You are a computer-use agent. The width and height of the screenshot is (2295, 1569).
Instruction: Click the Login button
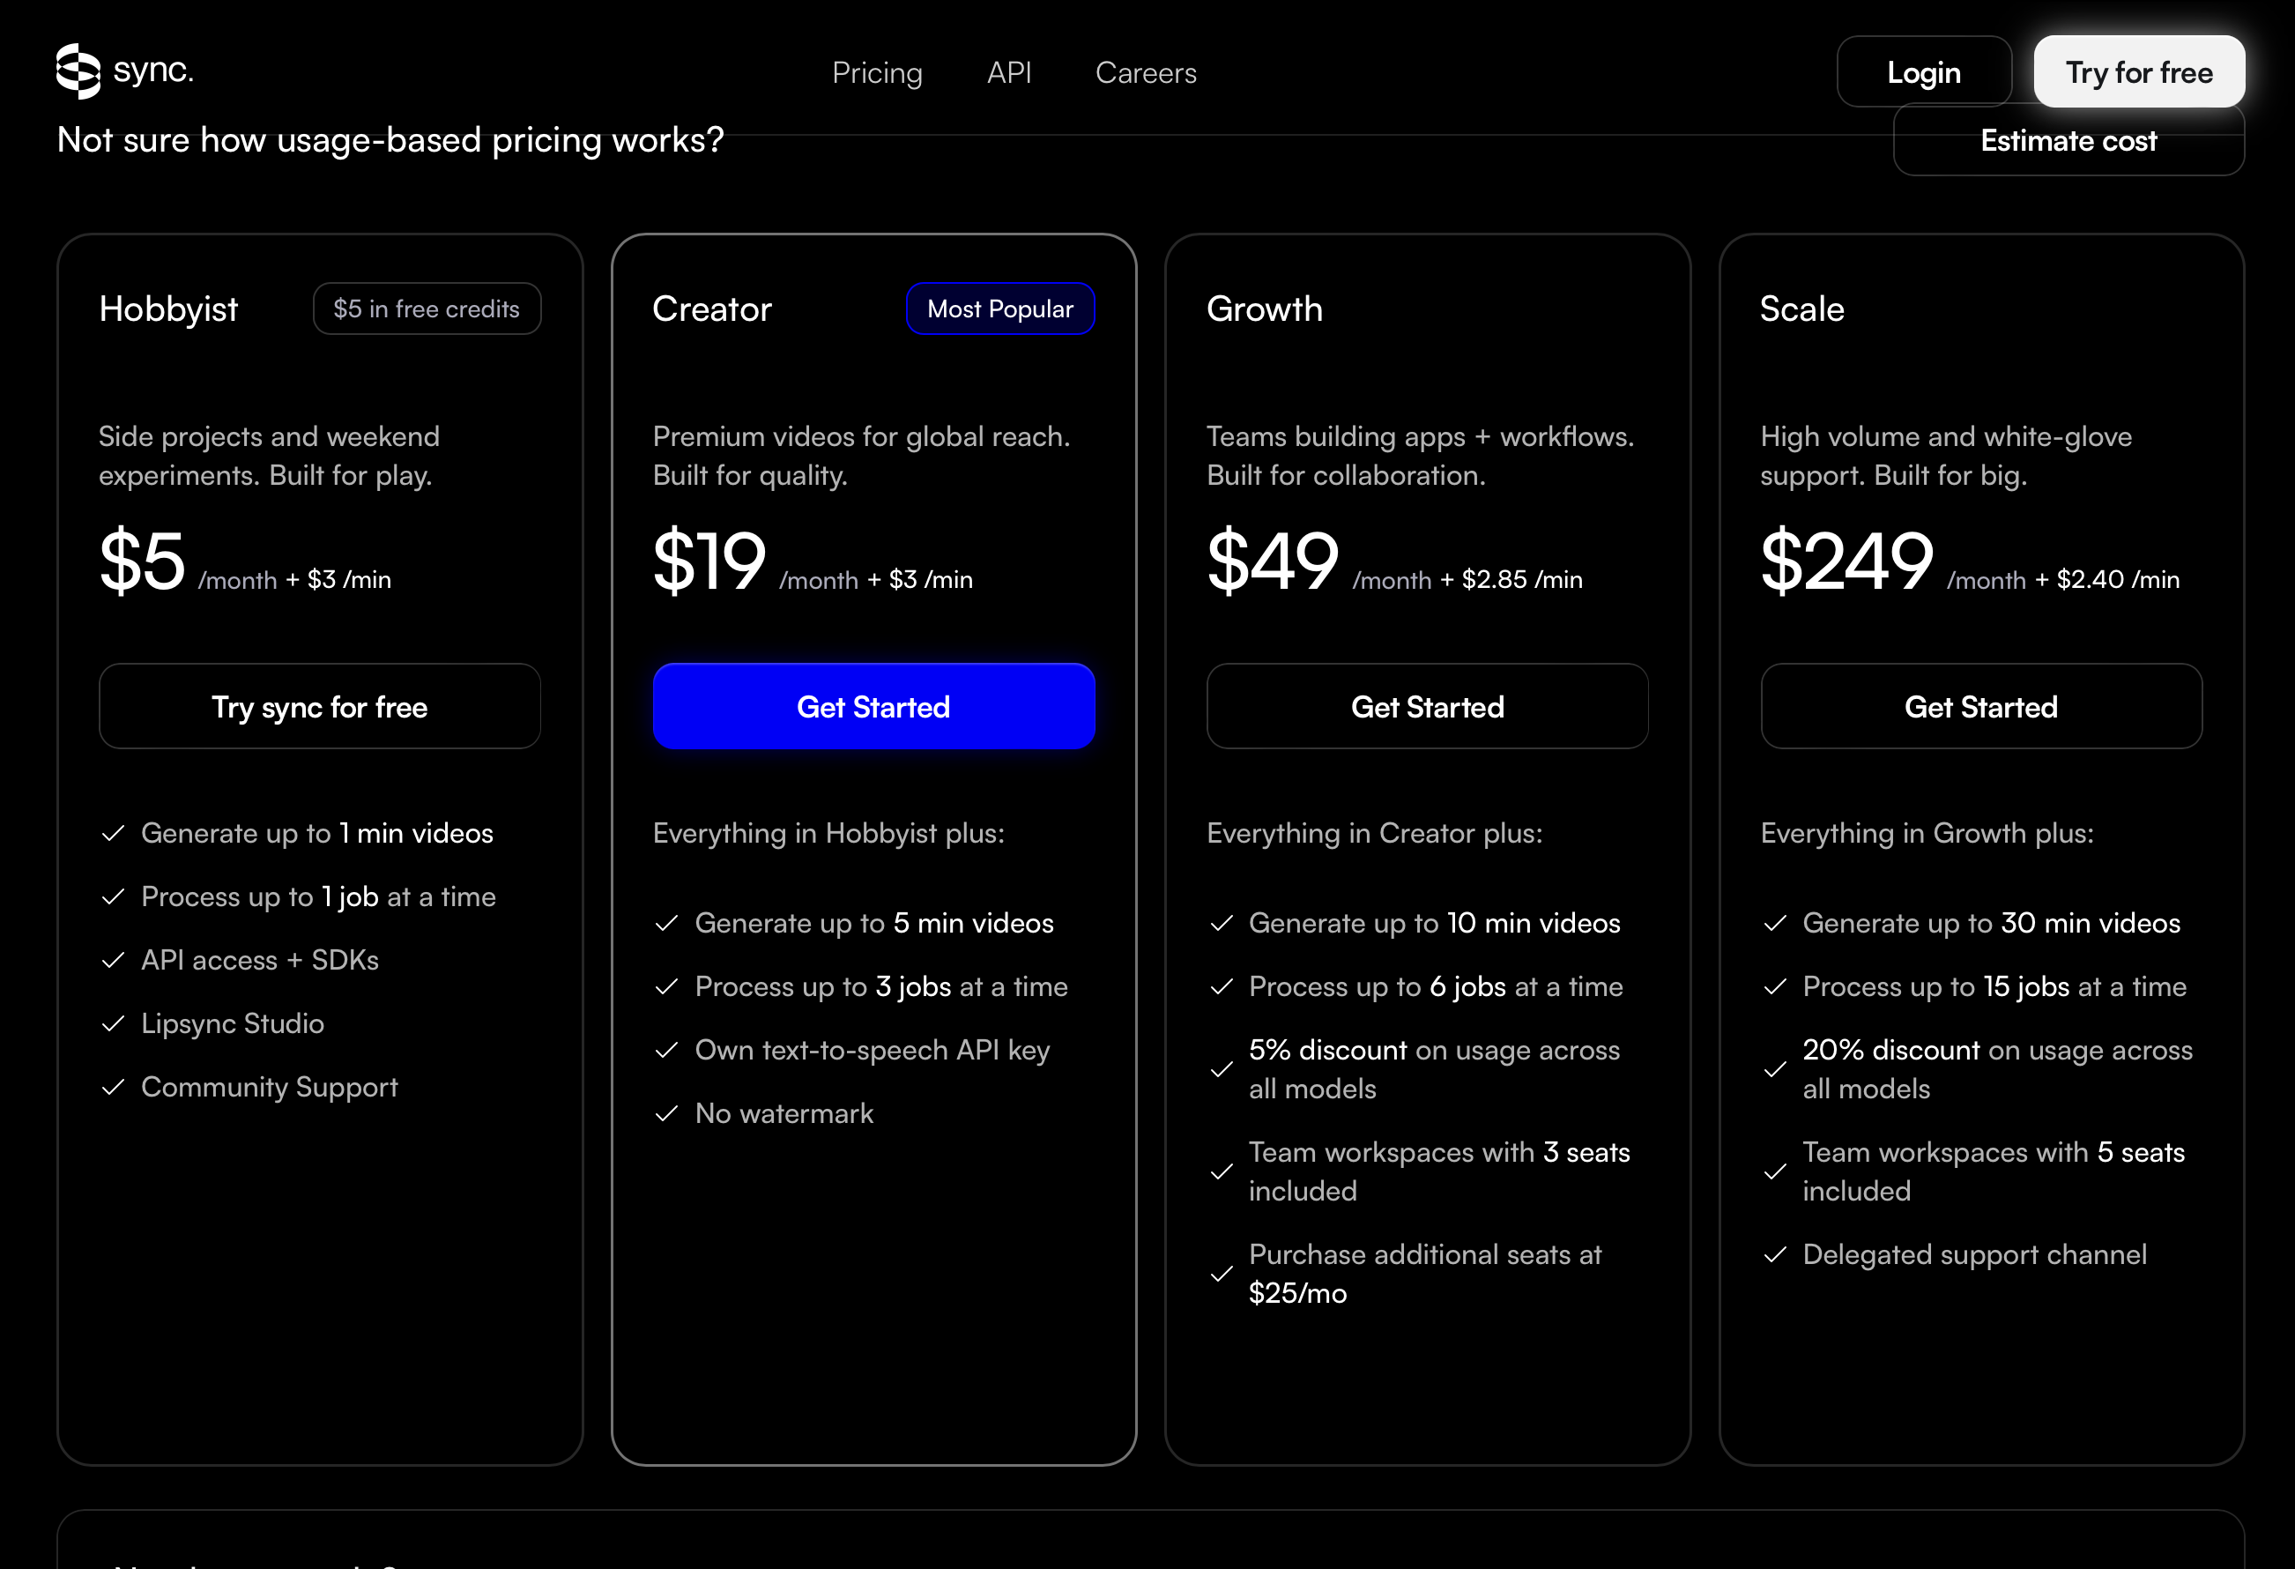(x=1923, y=72)
